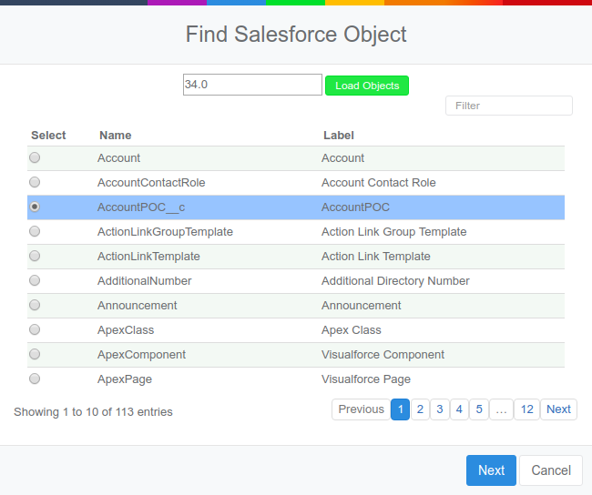592x495 pixels.
Task: Click the blue Next button in footer
Action: tap(491, 470)
